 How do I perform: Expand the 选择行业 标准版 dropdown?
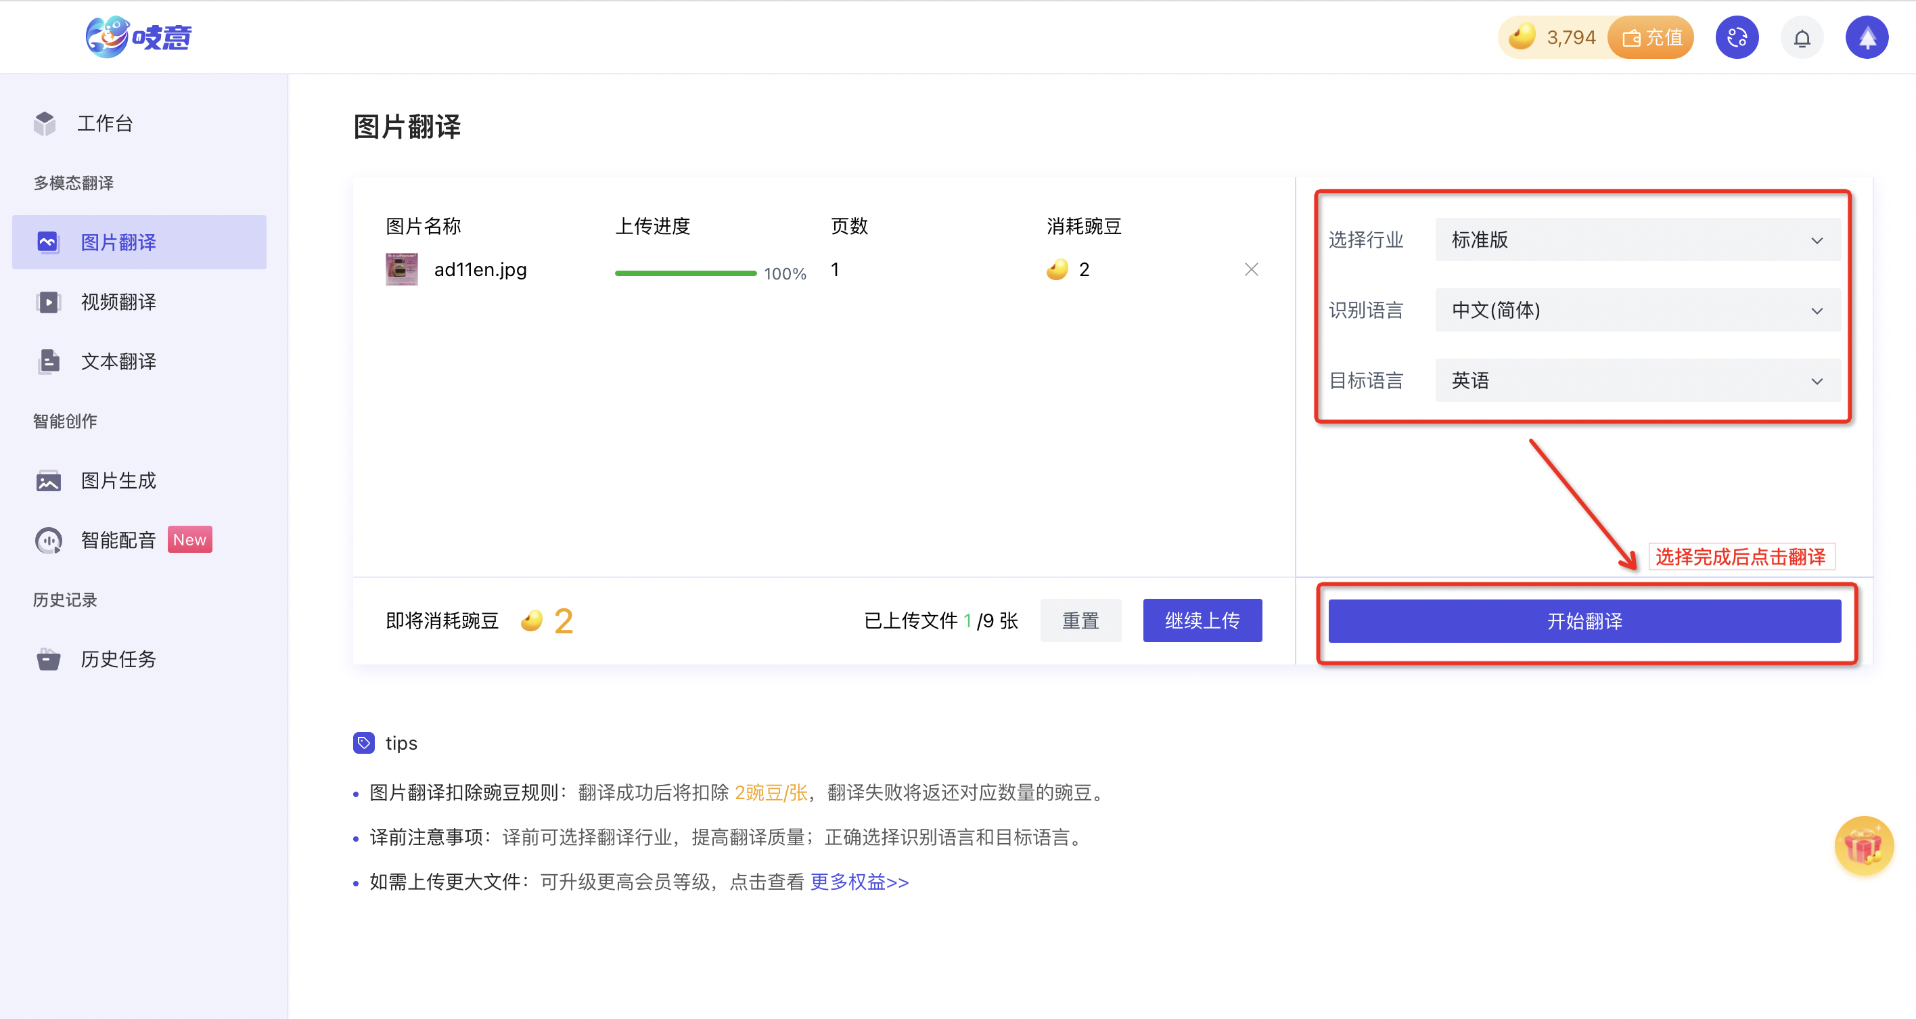click(x=1637, y=240)
